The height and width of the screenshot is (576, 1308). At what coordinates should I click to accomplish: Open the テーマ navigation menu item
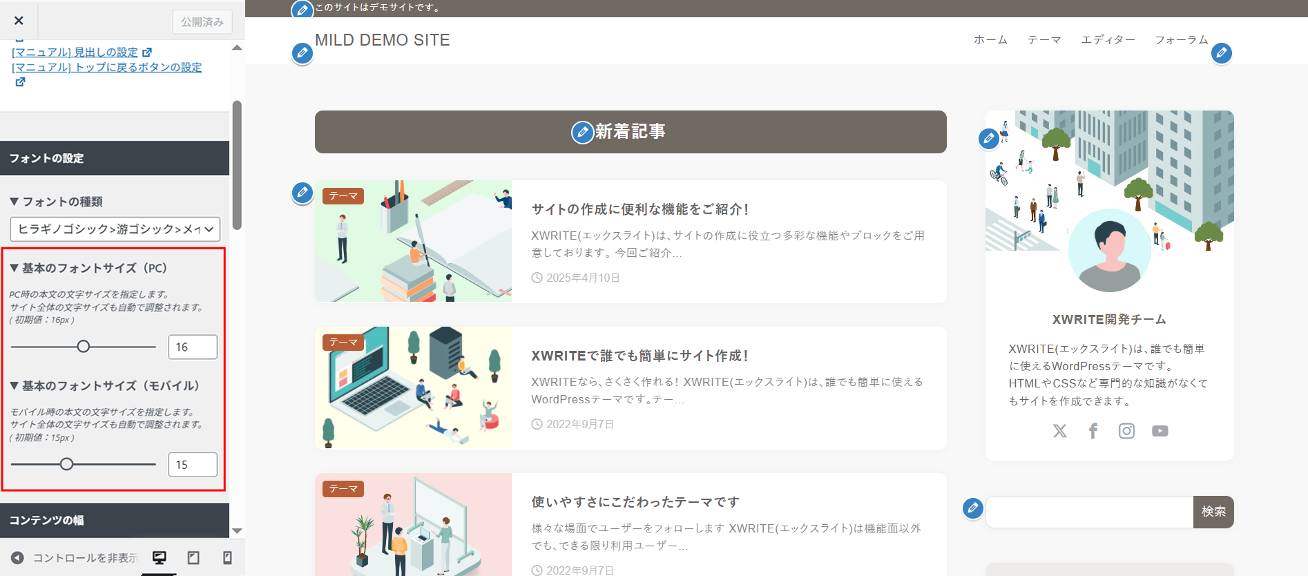(x=1044, y=40)
